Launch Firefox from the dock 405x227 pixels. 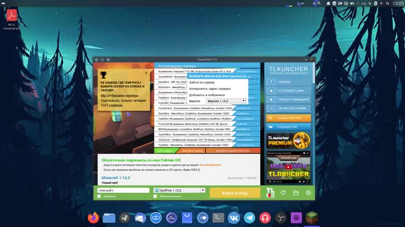pyautogui.click(x=93, y=217)
